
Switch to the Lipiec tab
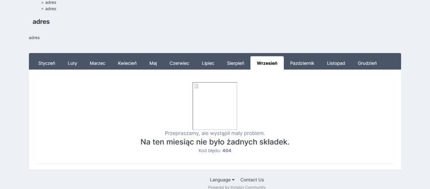coord(208,63)
